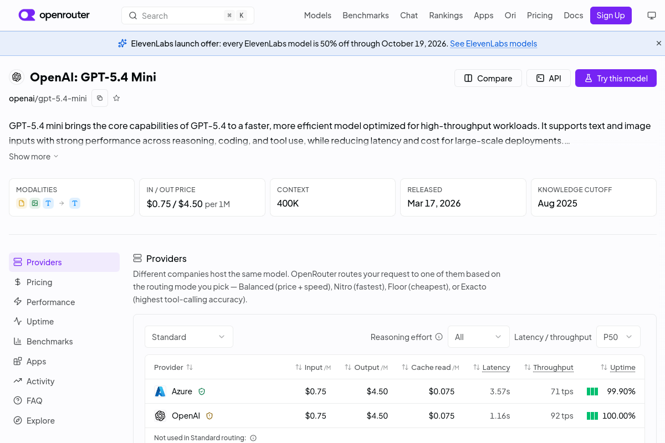Click the info icon beside Not used in Standard routing
The image size is (665, 443).
click(253, 438)
